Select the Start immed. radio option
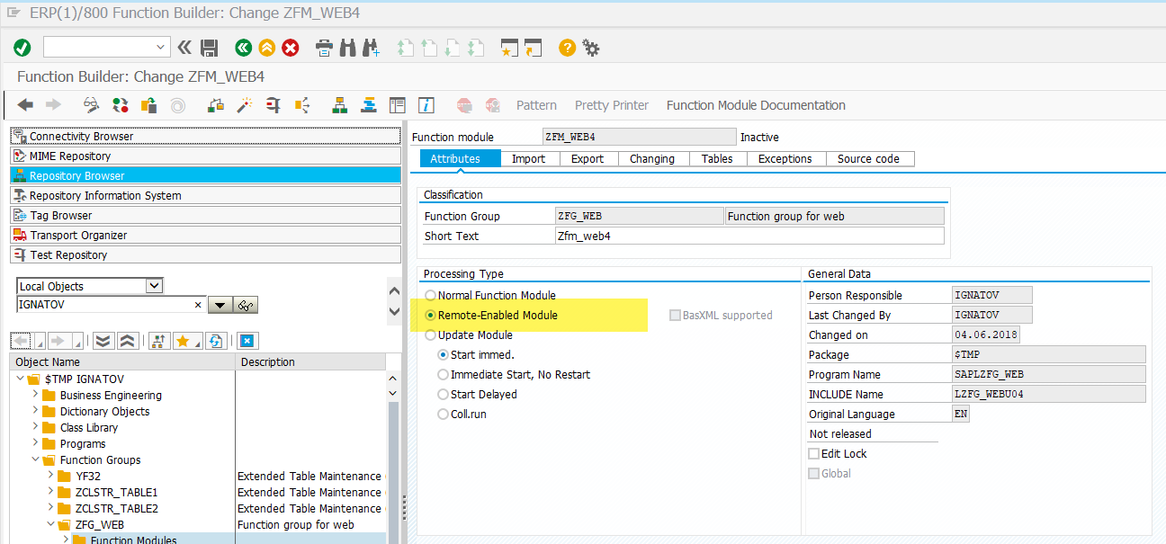 tap(443, 354)
